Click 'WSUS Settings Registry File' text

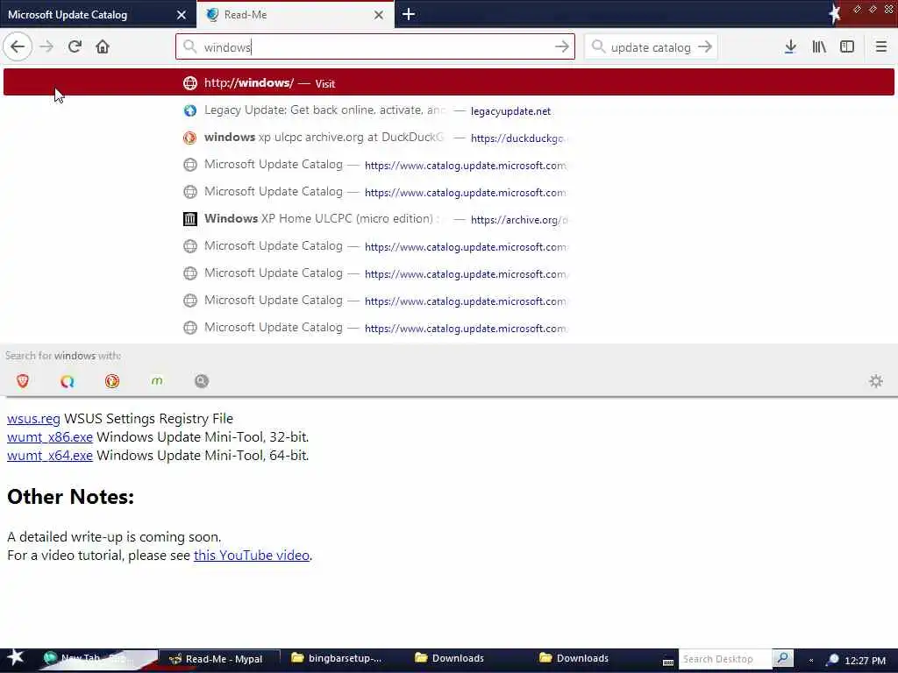click(149, 419)
